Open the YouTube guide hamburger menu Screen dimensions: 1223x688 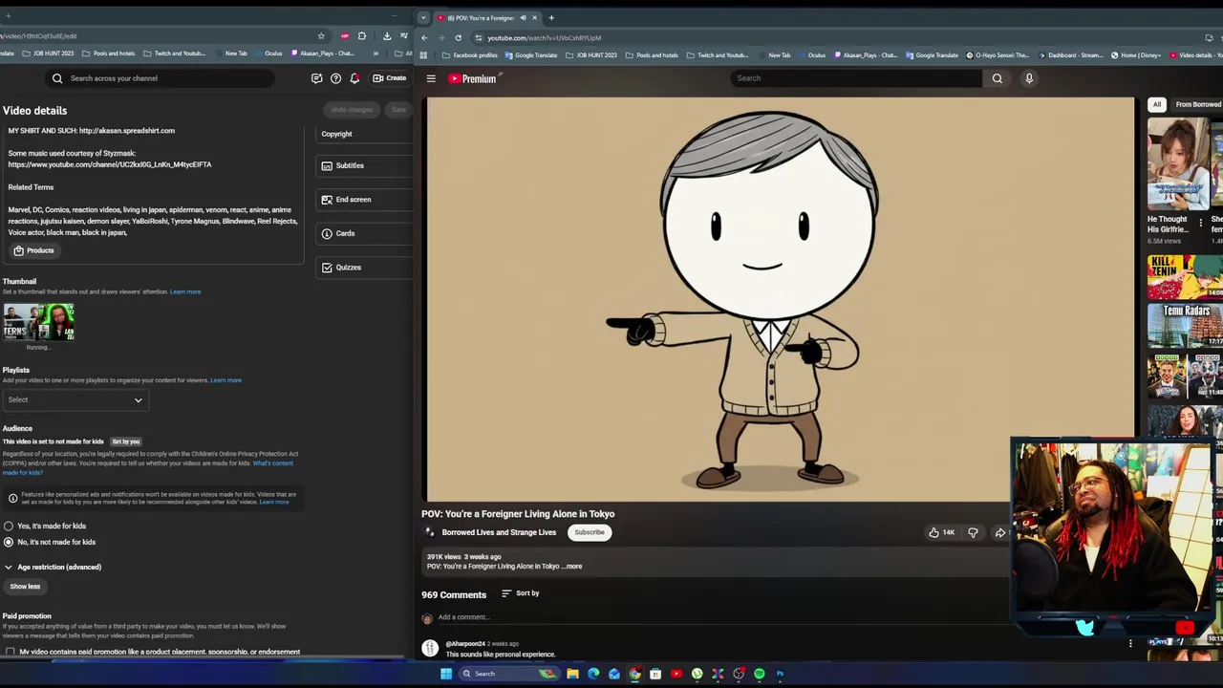tap(431, 78)
